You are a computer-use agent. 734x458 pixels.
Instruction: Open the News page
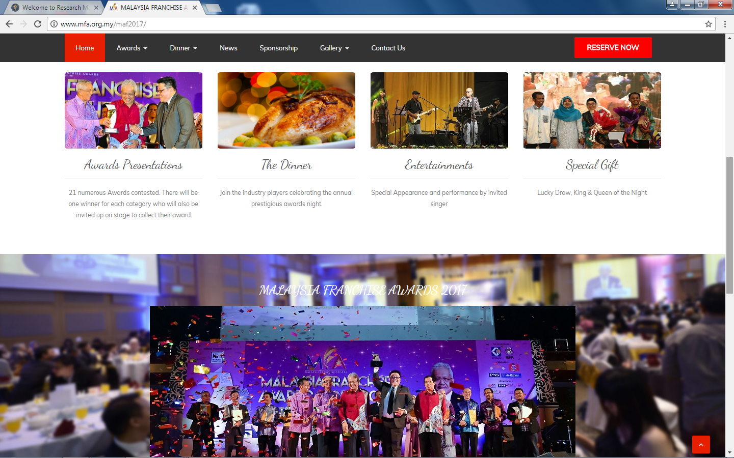228,48
